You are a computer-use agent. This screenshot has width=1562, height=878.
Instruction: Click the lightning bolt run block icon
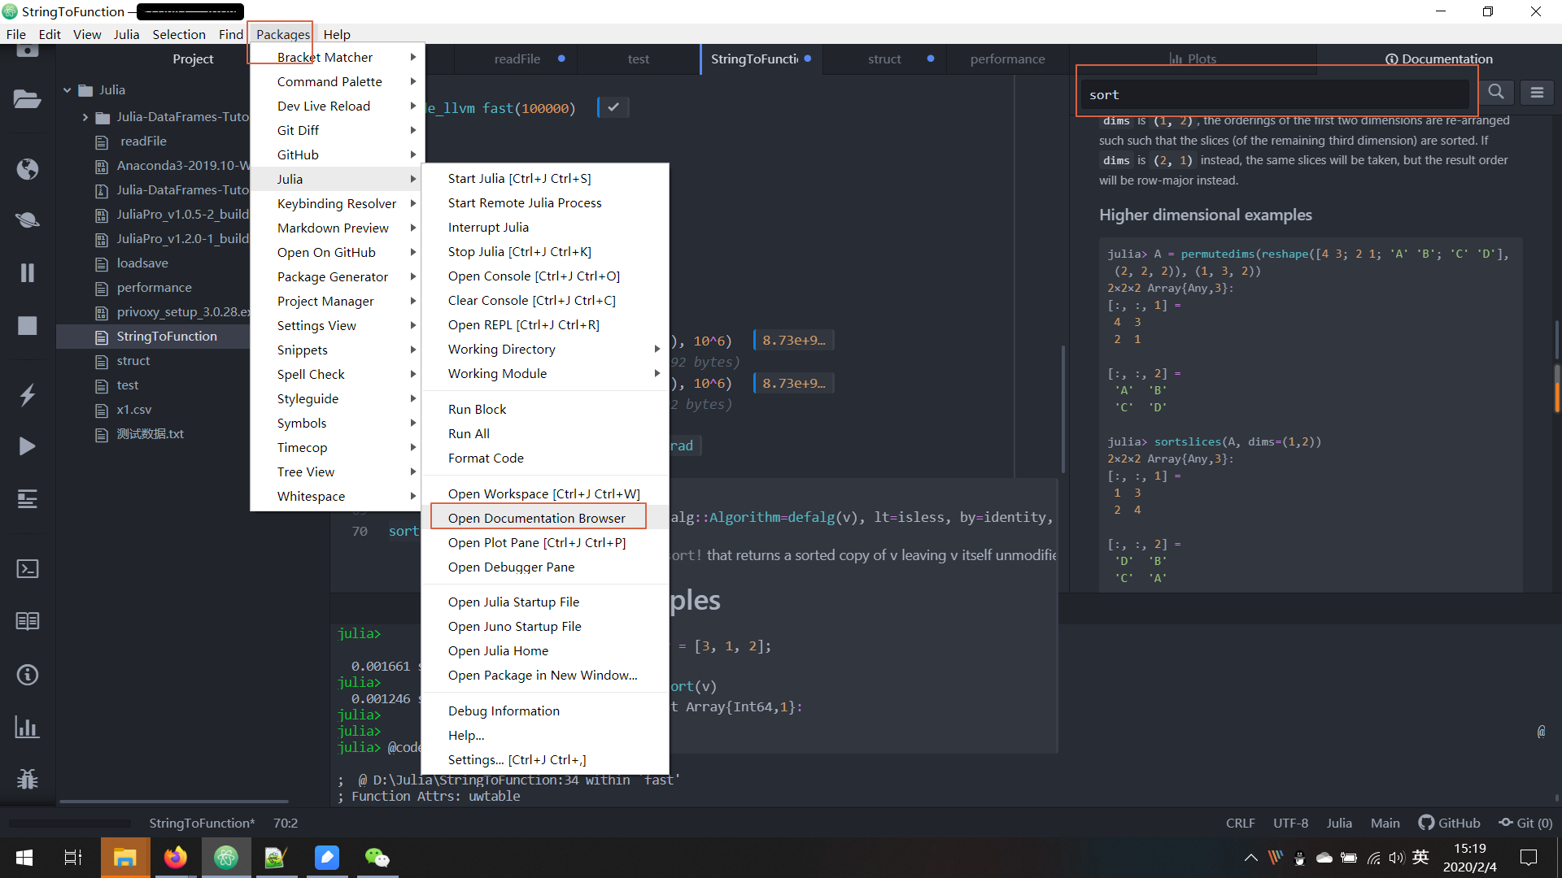pyautogui.click(x=27, y=395)
